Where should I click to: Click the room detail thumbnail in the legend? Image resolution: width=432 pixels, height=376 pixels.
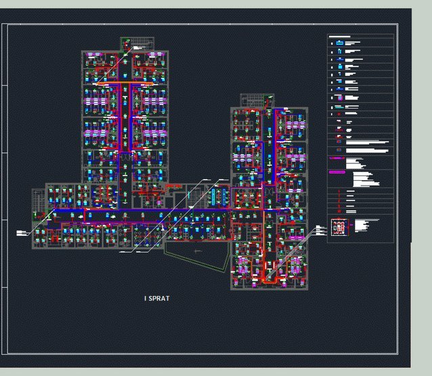pyautogui.click(x=340, y=227)
